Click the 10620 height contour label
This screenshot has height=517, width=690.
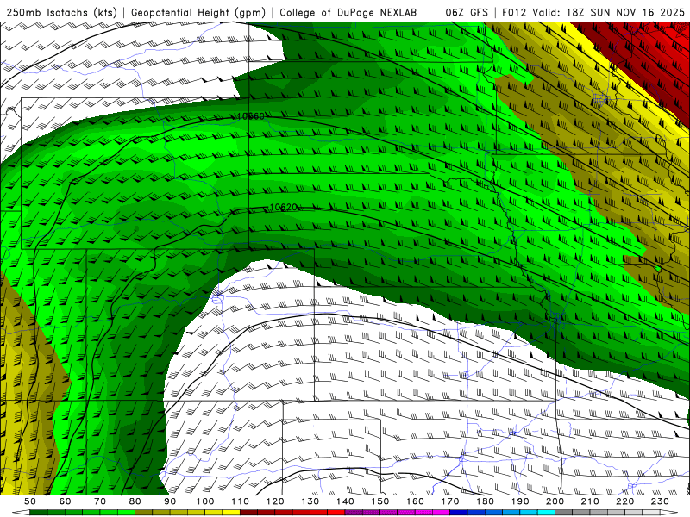click(284, 207)
